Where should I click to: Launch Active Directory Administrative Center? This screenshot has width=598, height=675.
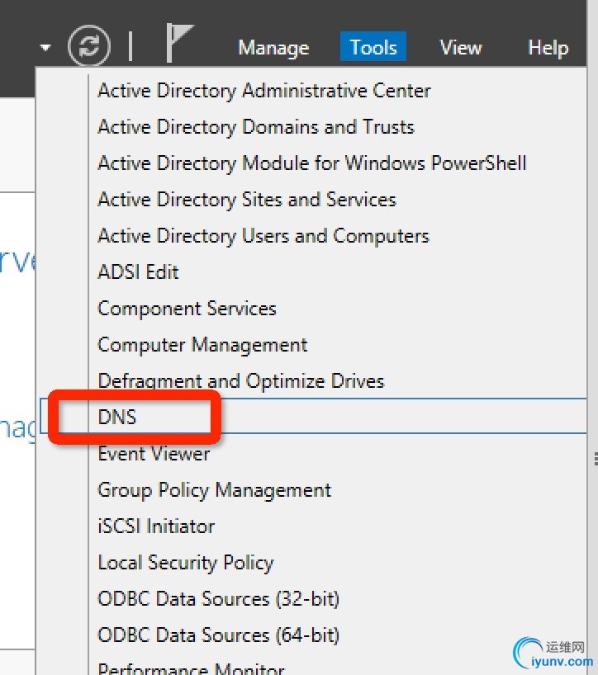(x=264, y=91)
